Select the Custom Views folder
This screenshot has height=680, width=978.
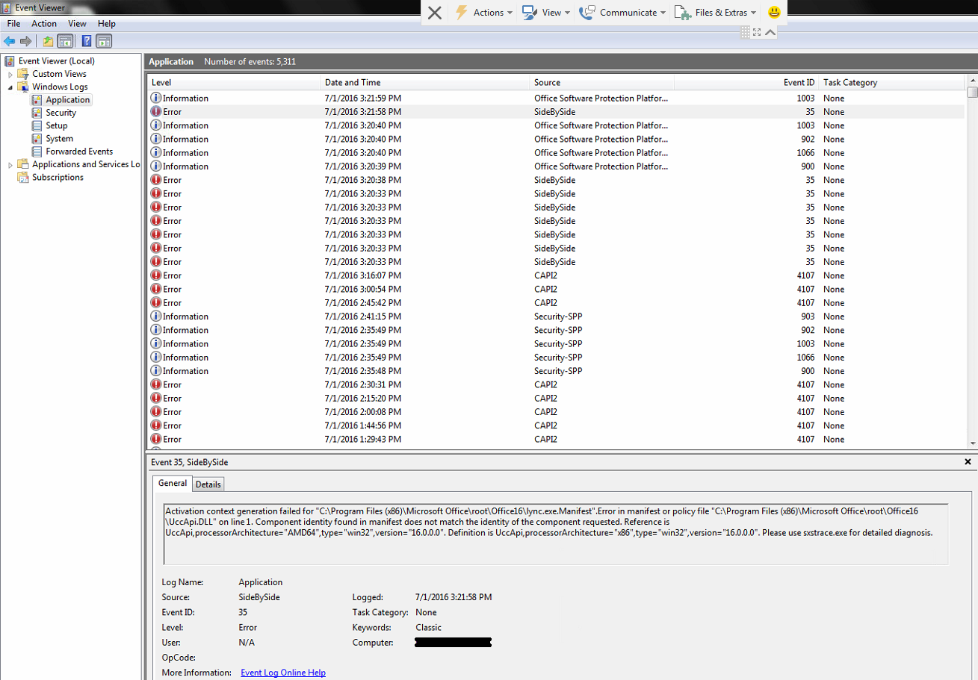59,74
